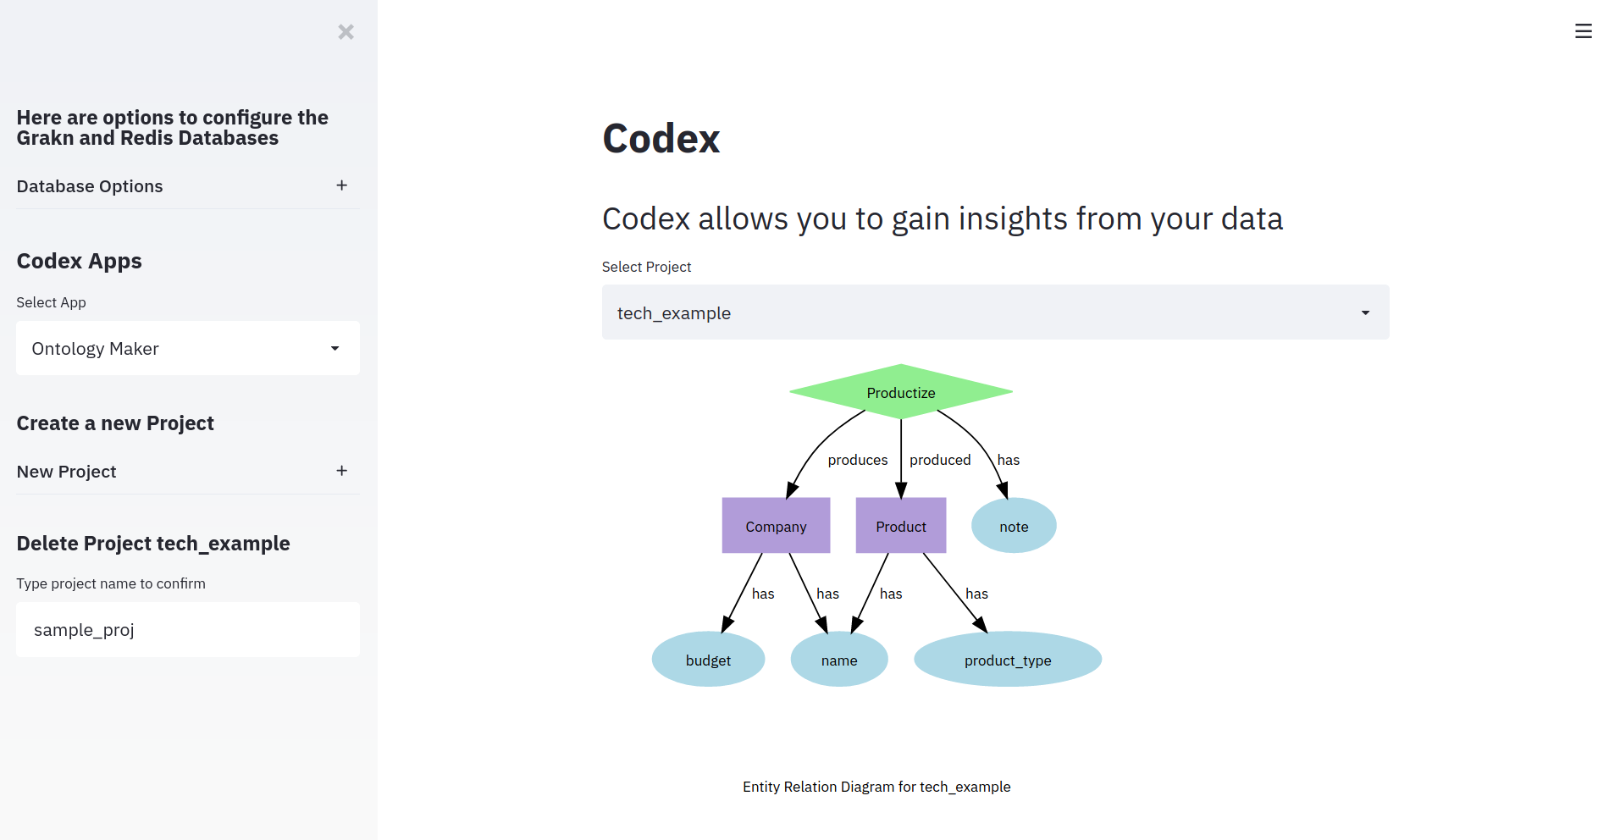Click the plus icon next to New Project
This screenshot has height=840, width=1620.
[x=341, y=471]
